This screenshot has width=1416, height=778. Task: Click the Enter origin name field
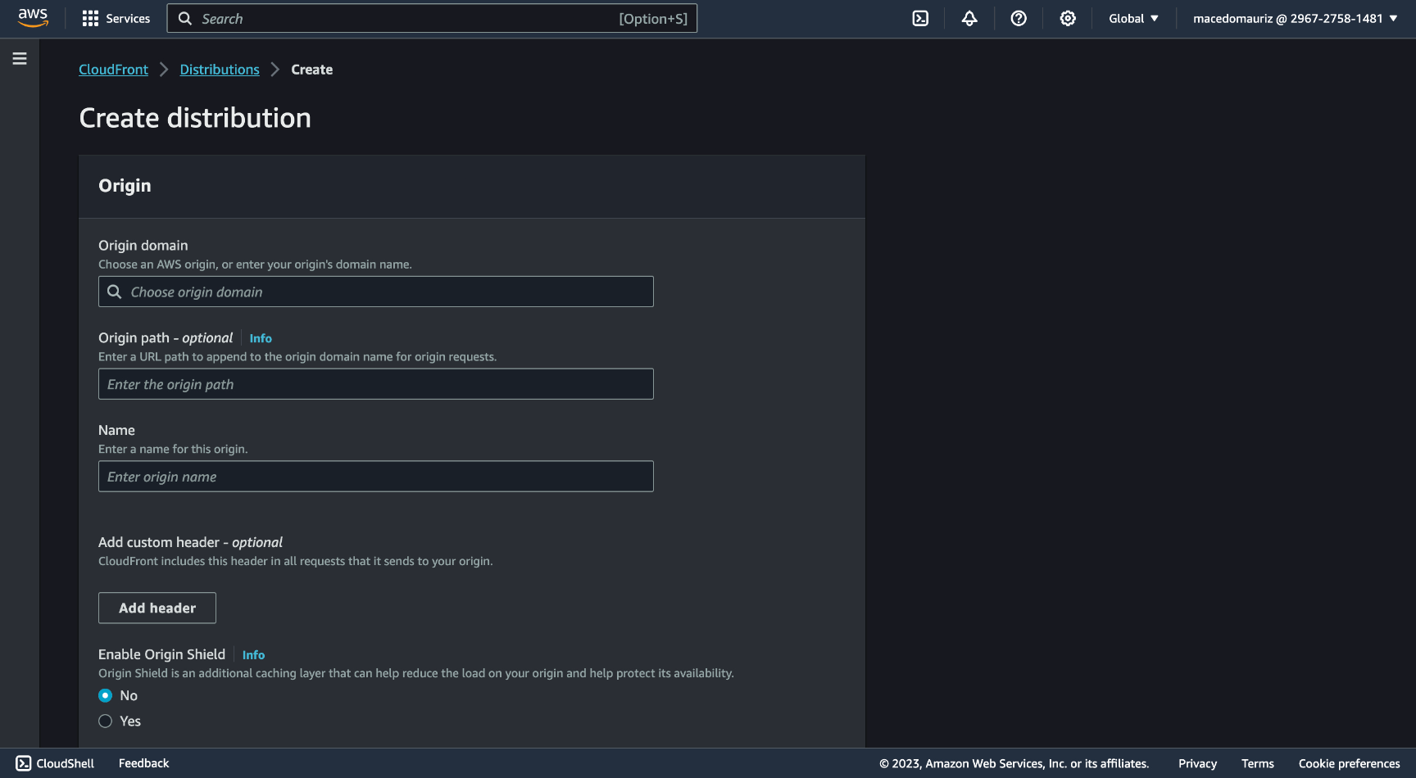[x=376, y=477]
